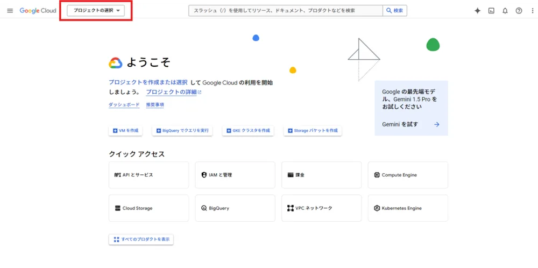The height and width of the screenshot is (268, 538).
Task: Open the help question-mark icon
Action: point(519,11)
